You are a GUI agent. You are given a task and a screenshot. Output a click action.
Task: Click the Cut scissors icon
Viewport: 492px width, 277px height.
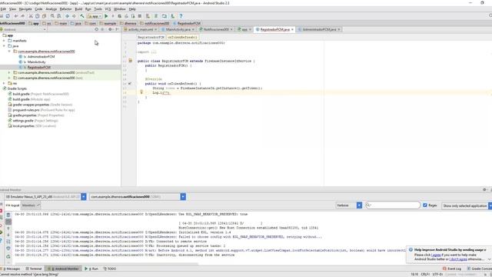(31, 16)
